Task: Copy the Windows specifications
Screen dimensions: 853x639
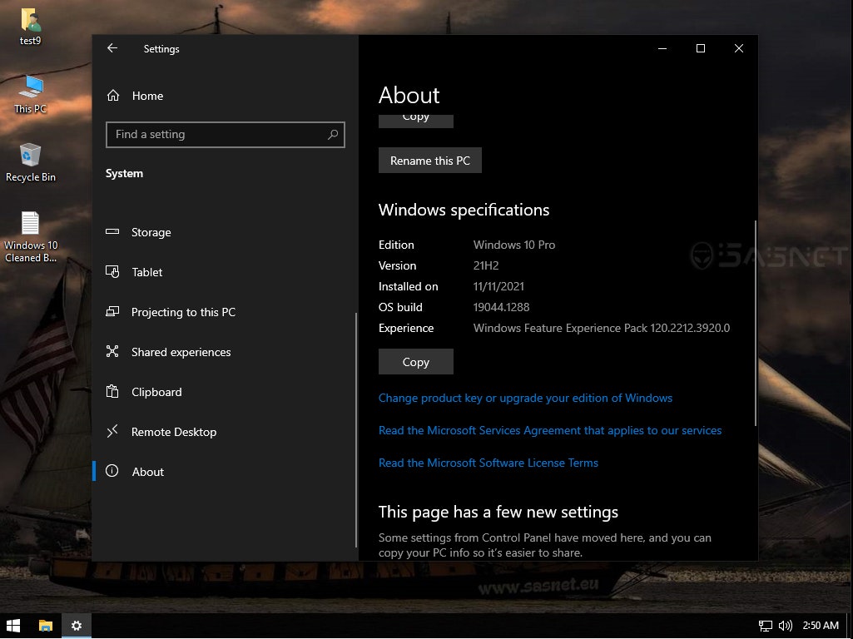Action: coord(415,362)
